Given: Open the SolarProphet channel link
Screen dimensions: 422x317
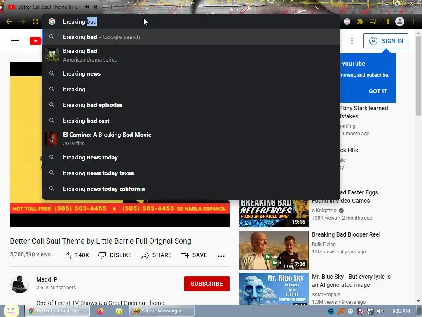Looking at the screenshot, I should coord(326,295).
